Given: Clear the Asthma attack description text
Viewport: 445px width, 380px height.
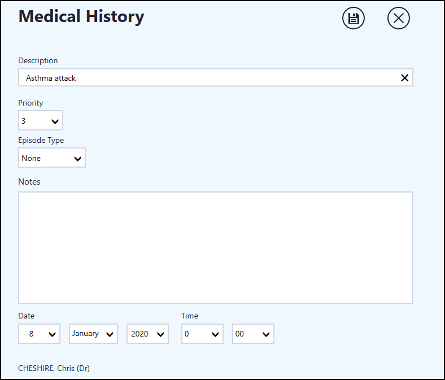Looking at the screenshot, I should coord(404,78).
